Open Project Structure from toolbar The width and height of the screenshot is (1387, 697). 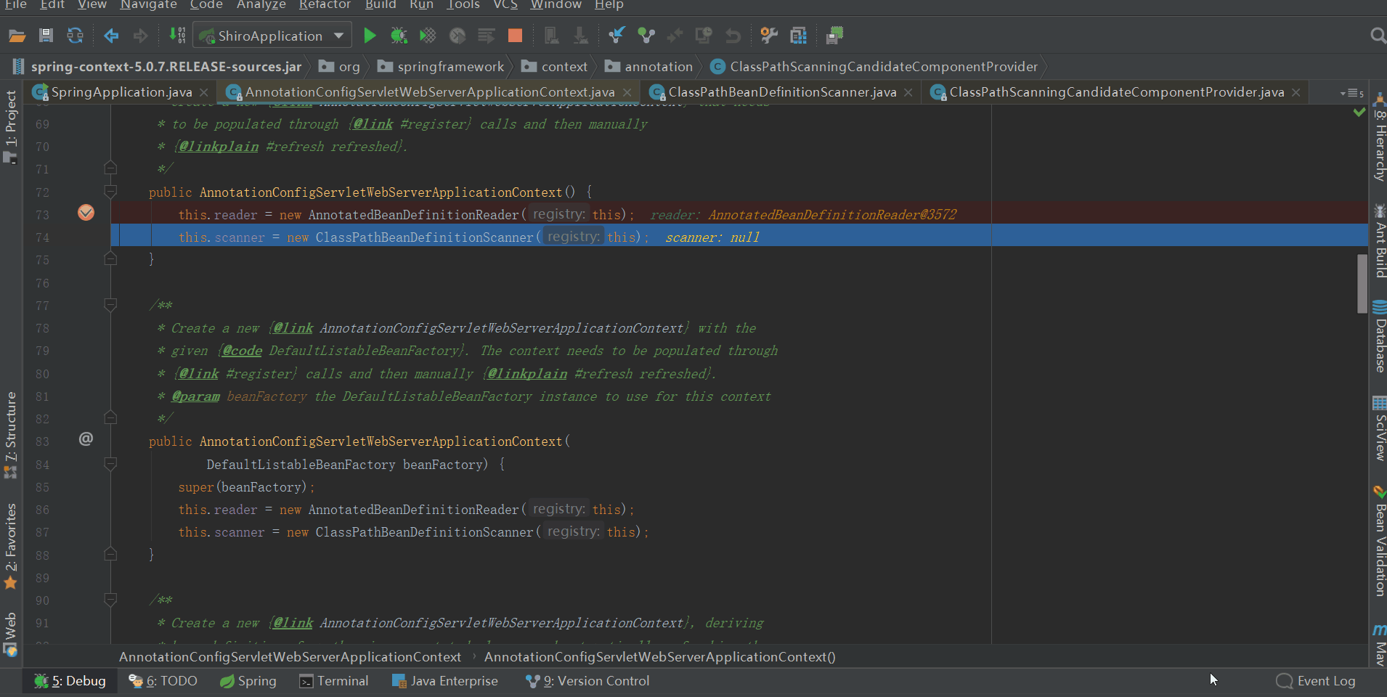pyautogui.click(x=798, y=36)
